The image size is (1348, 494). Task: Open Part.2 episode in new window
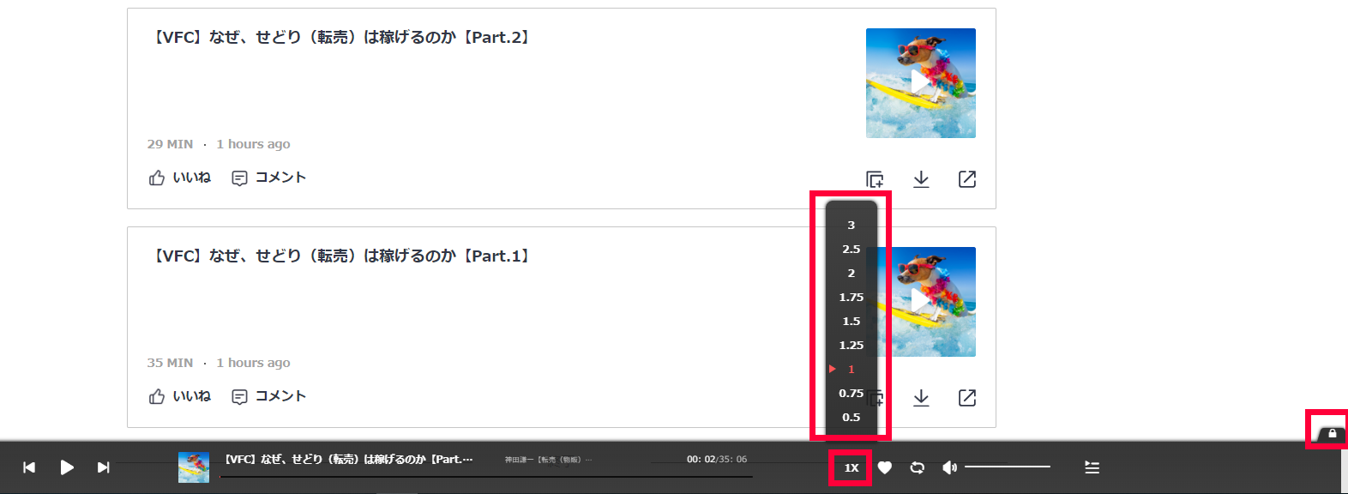967,178
